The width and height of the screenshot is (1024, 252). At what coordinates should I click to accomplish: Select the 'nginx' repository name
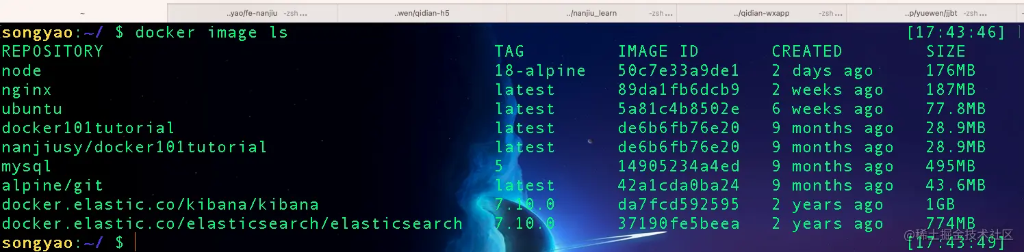(27, 89)
